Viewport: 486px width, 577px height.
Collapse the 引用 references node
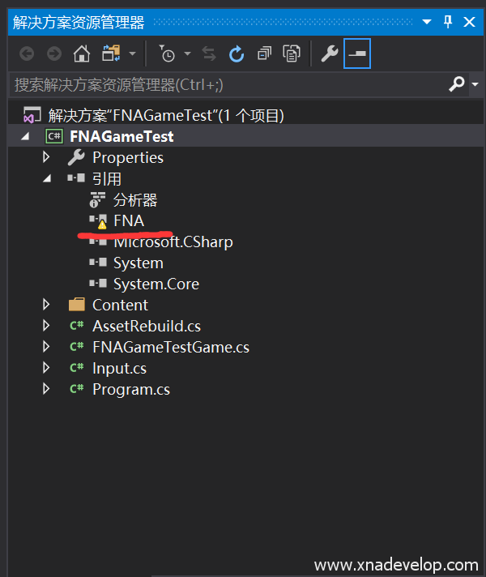(x=46, y=178)
